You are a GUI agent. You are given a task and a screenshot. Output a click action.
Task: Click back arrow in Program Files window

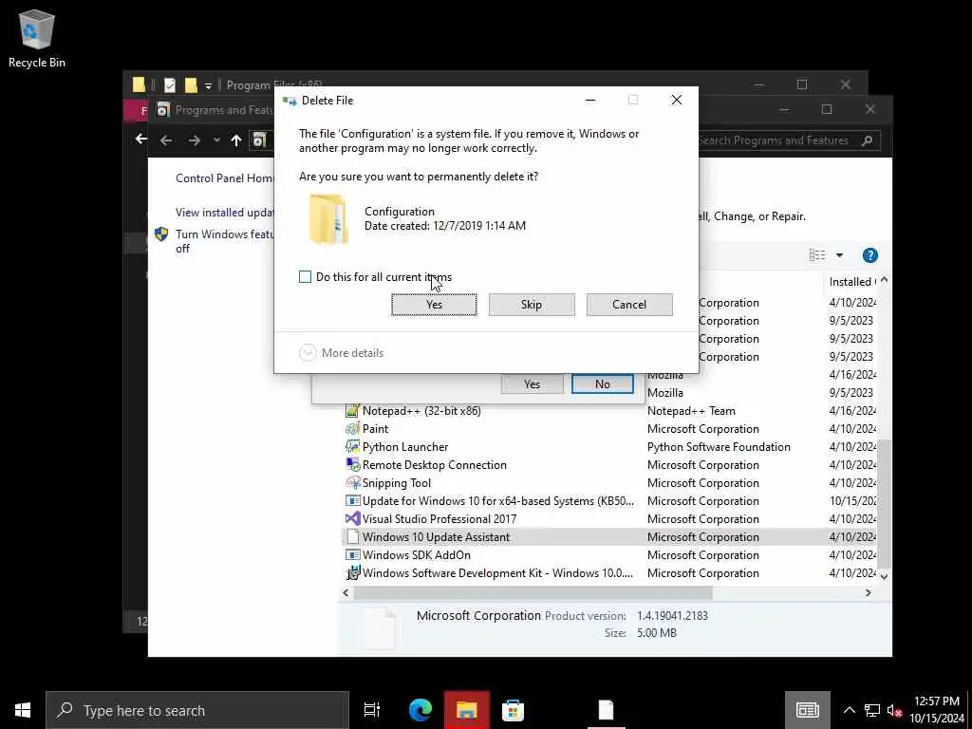coord(140,139)
